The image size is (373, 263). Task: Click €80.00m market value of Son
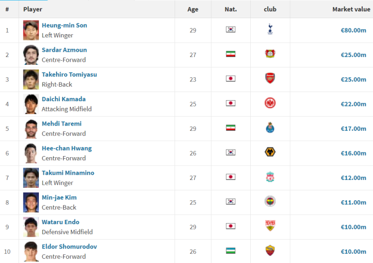[353, 31]
